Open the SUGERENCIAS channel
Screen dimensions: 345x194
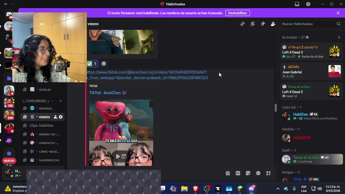tap(43, 160)
